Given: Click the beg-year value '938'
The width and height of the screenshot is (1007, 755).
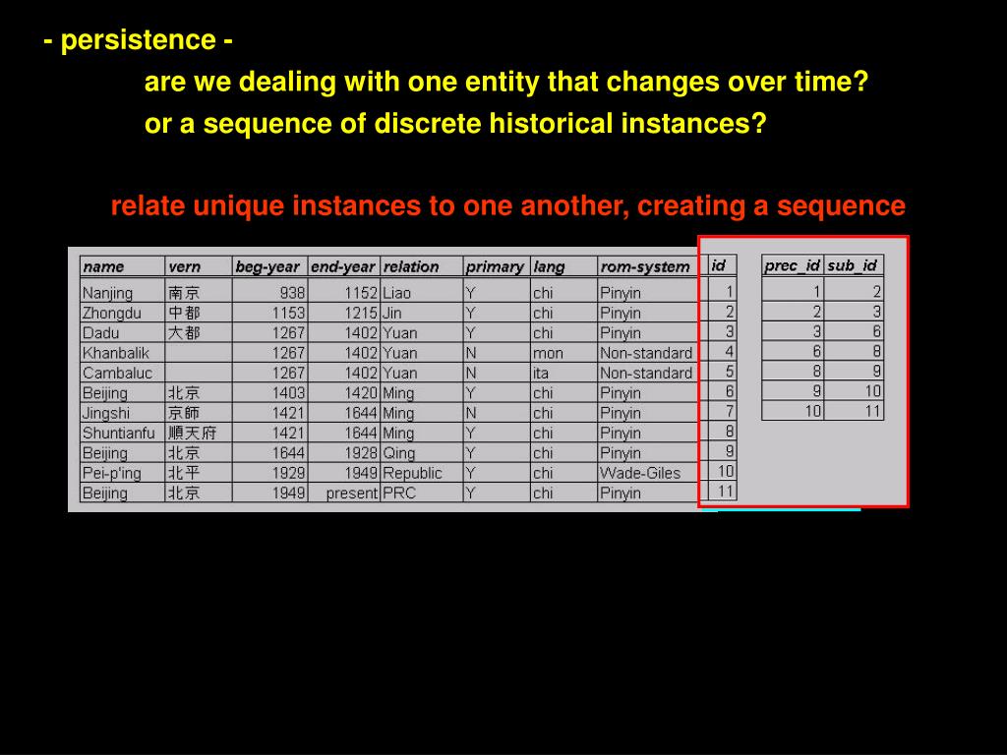Looking at the screenshot, I should click(x=292, y=293).
